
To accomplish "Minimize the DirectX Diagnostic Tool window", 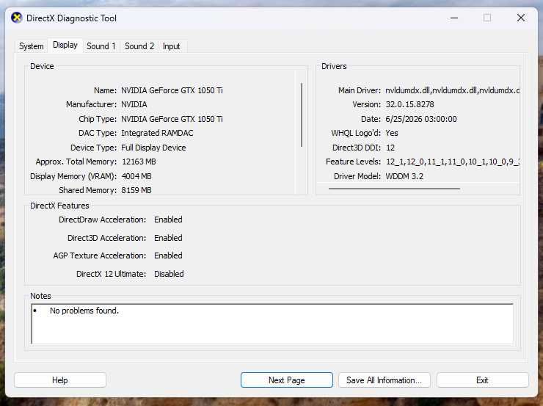I will (x=454, y=18).
